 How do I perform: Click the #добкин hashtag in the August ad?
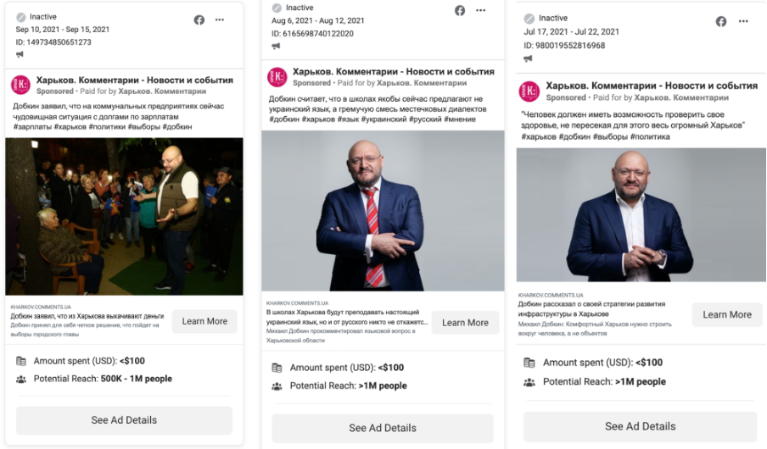coord(287,119)
